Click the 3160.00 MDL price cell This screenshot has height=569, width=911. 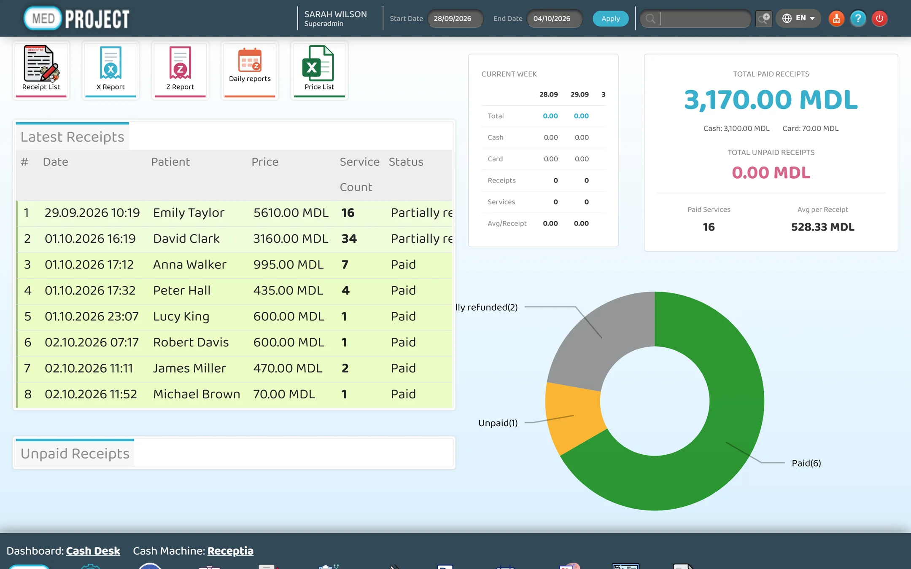[291, 239]
